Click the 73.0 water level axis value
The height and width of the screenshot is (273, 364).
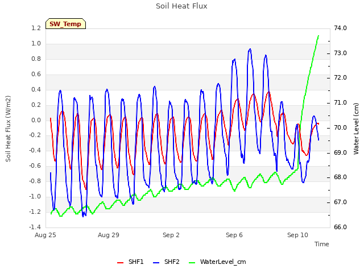[340, 53]
